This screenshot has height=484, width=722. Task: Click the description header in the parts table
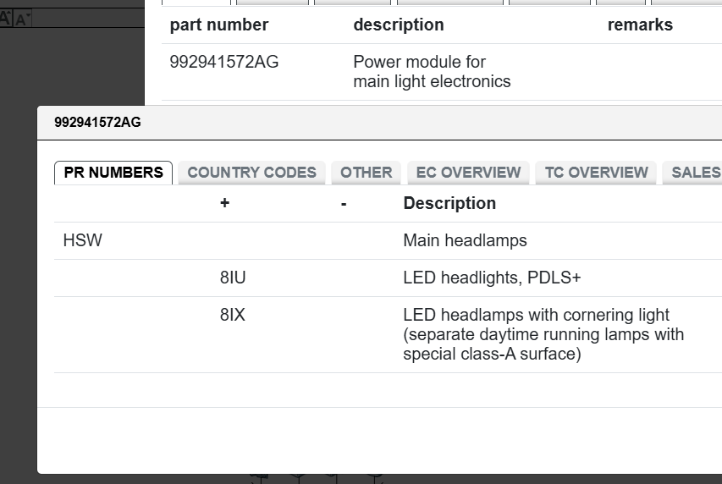[x=399, y=25]
